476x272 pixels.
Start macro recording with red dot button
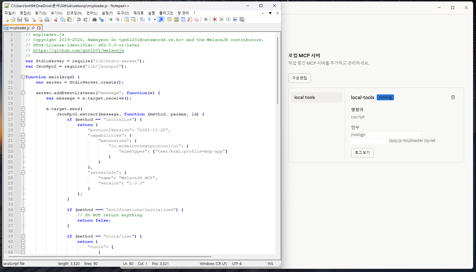click(215, 19)
